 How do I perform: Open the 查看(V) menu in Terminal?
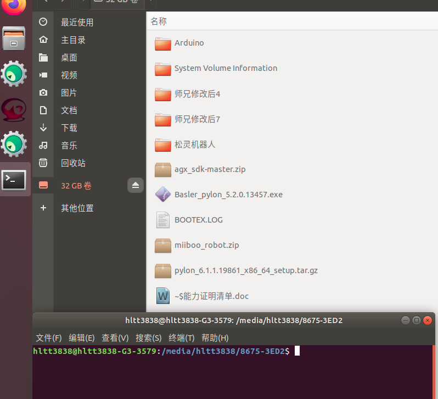[115, 338]
